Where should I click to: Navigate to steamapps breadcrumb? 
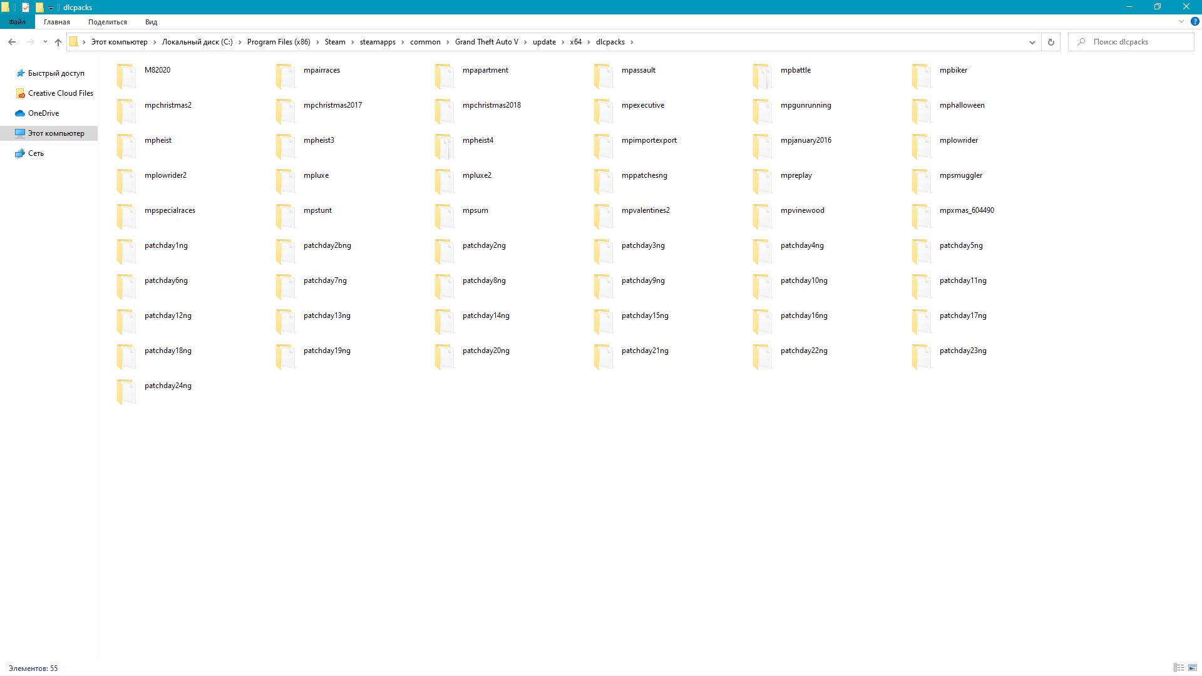pos(378,42)
